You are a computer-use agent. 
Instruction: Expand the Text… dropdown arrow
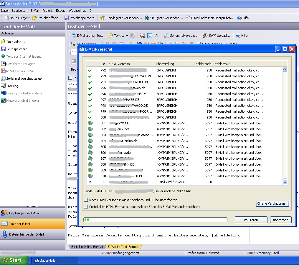coord(127,36)
